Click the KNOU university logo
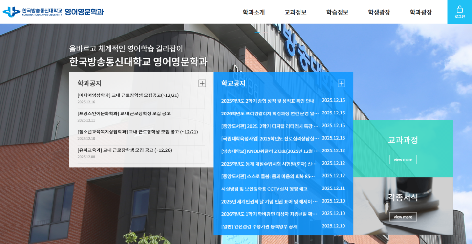The image size is (472, 244). pyautogui.click(x=32, y=12)
